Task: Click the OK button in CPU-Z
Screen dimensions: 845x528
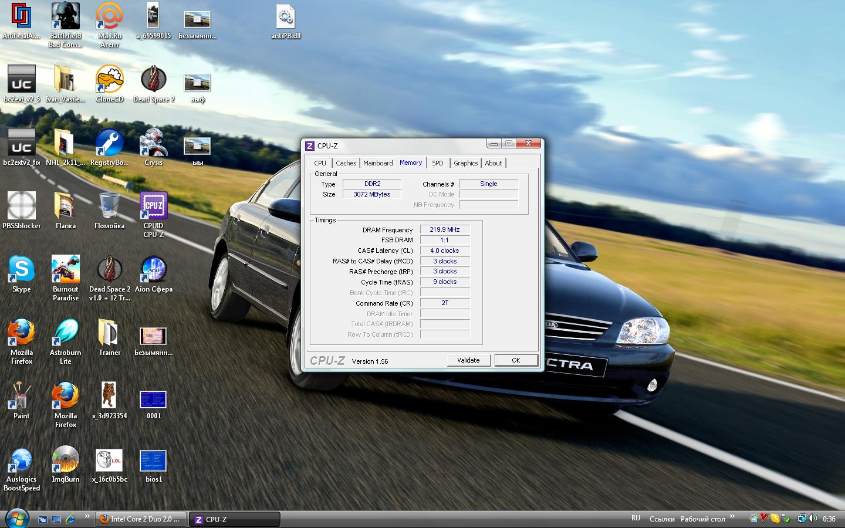Action: point(516,360)
